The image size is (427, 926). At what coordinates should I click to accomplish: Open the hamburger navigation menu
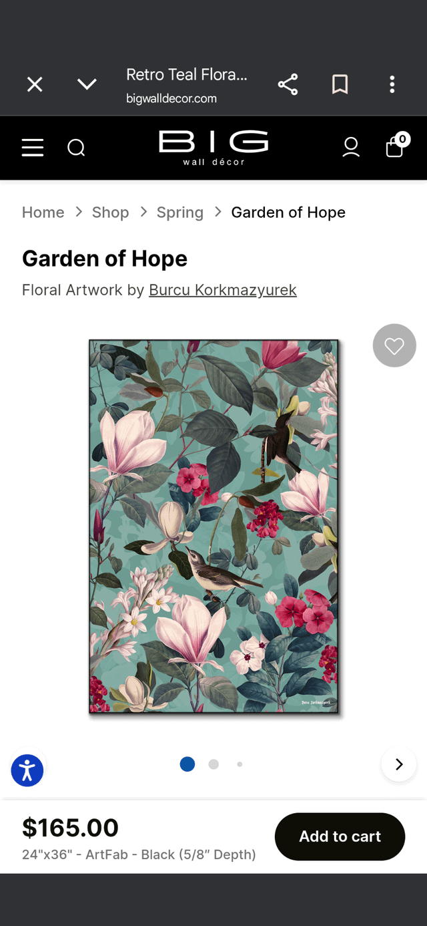pos(33,147)
